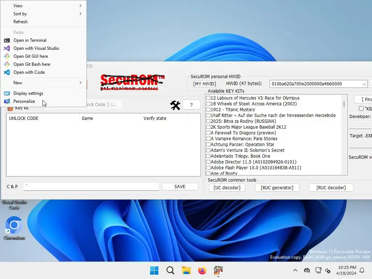The height and width of the screenshot is (279, 372).
Task: Click the Verify state column header
Action: pyautogui.click(x=165, y=118)
